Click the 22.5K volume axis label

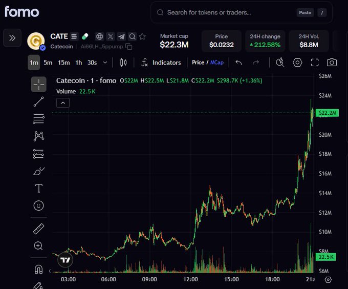click(x=326, y=257)
